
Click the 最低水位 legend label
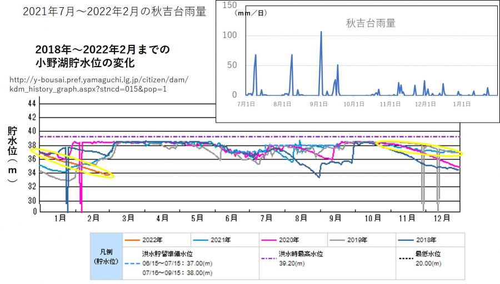click(x=428, y=254)
